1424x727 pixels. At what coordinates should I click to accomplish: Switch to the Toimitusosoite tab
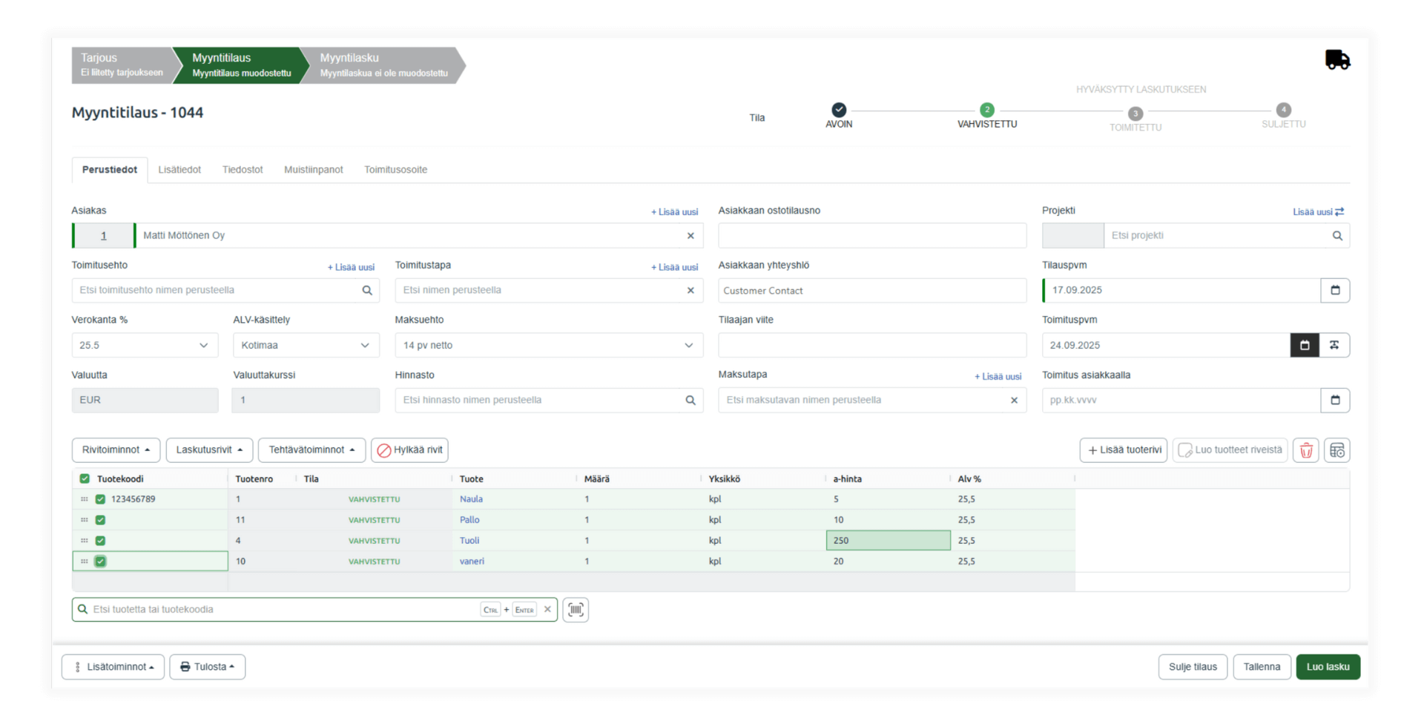(x=395, y=170)
